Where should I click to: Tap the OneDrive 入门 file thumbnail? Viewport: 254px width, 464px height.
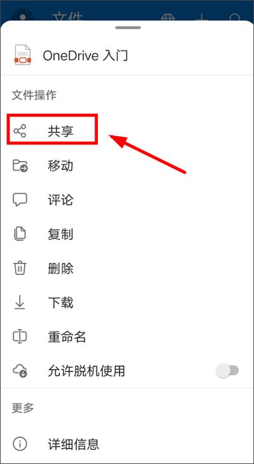(x=23, y=55)
